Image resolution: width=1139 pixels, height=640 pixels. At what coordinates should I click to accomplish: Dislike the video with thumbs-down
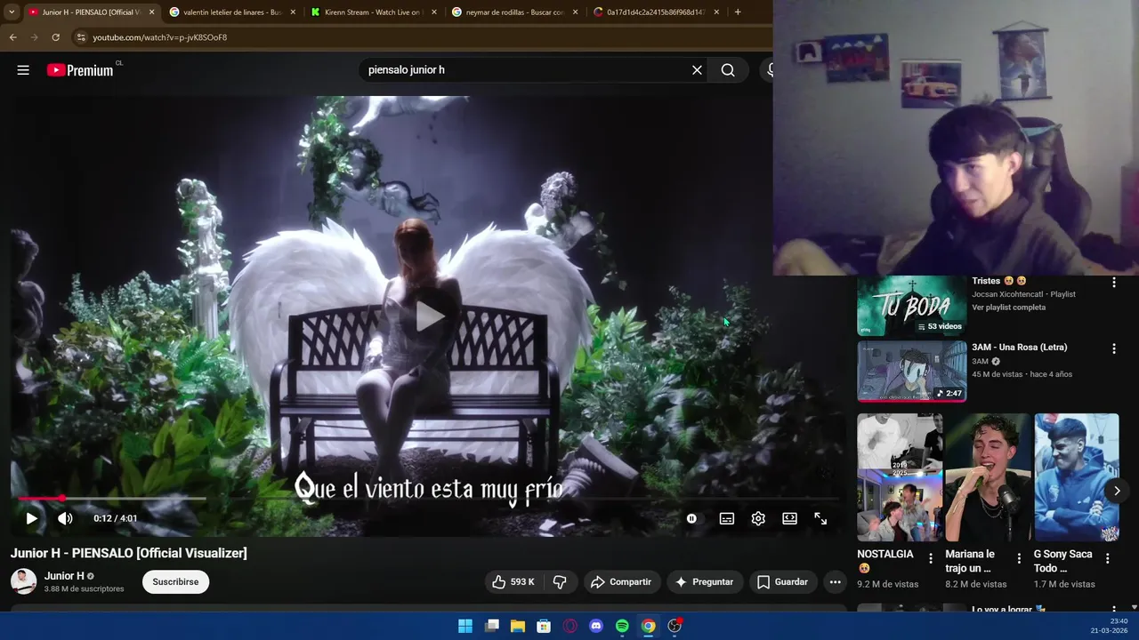click(560, 582)
